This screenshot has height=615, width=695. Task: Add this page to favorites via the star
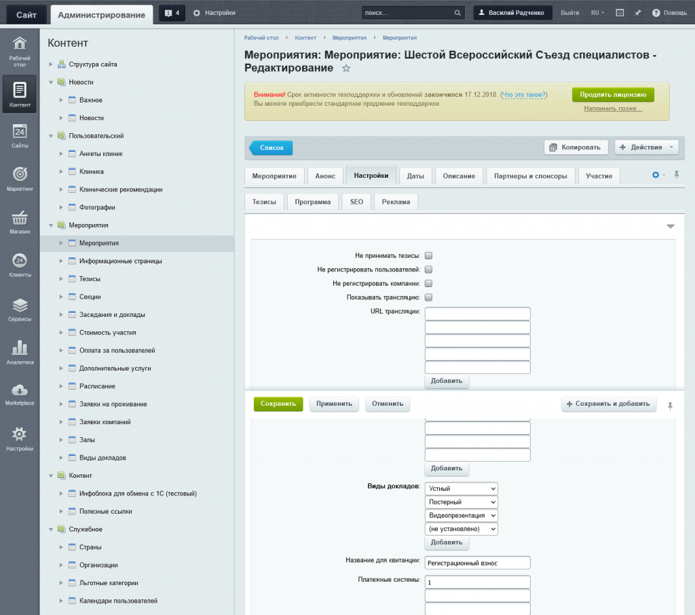click(345, 68)
